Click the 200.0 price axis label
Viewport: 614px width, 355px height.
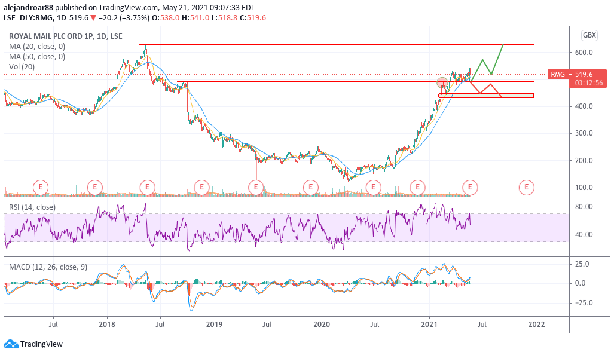[x=584, y=161]
